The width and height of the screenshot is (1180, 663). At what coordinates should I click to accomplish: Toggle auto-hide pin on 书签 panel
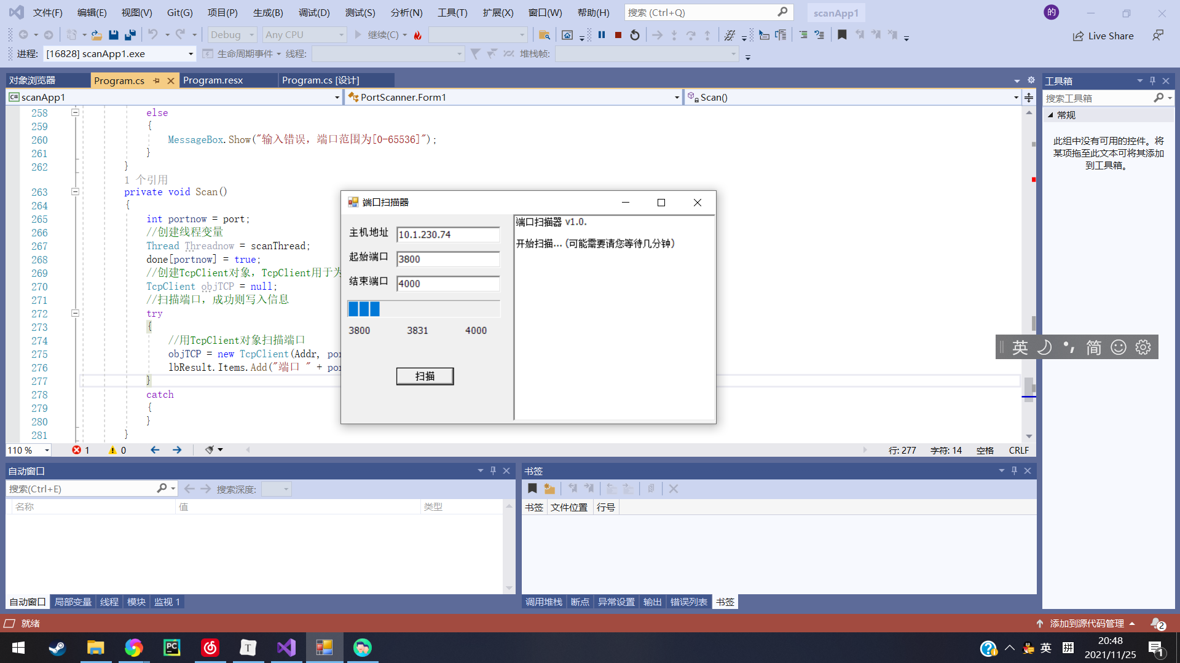1015,471
